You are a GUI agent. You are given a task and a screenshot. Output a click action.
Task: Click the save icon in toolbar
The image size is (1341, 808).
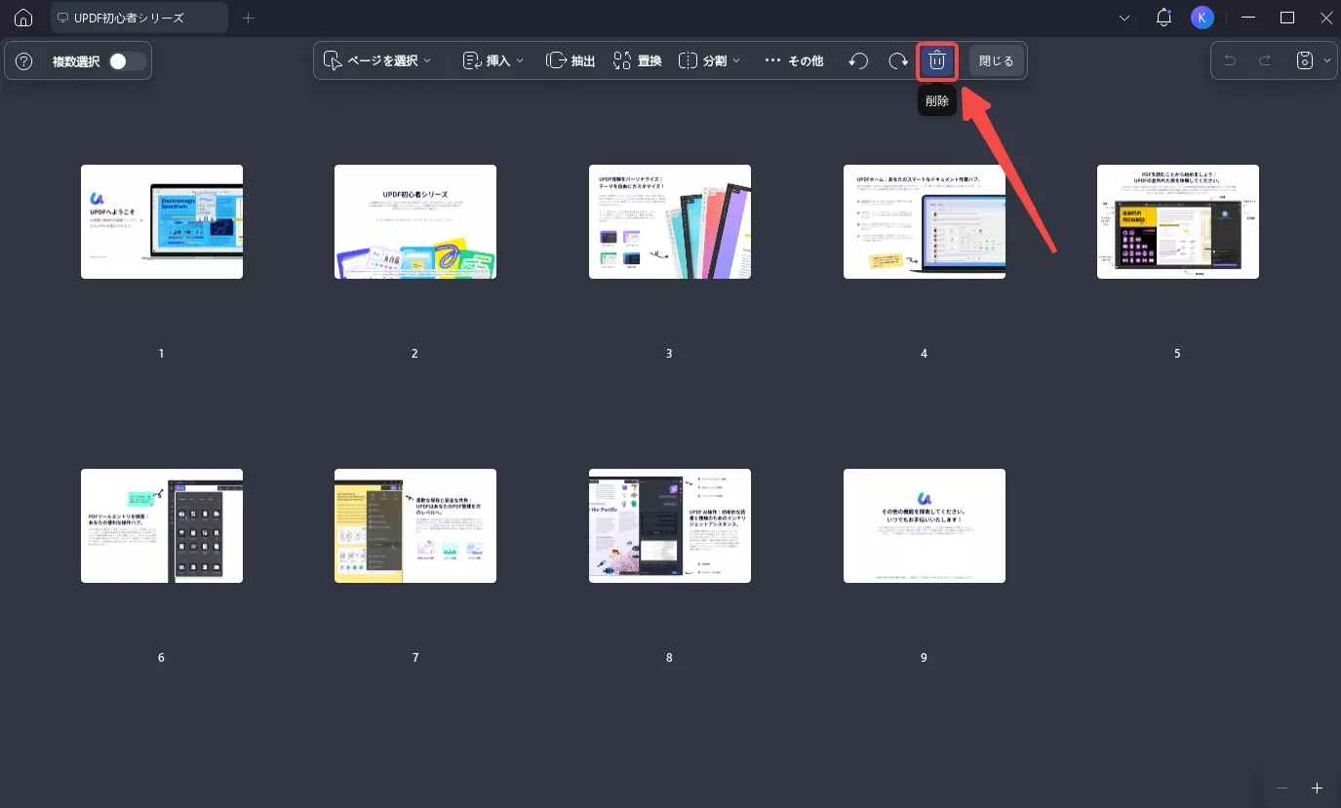pos(1305,60)
